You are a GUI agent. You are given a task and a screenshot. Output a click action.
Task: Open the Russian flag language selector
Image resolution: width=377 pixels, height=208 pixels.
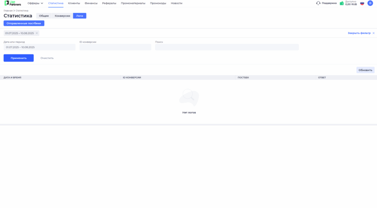point(362,3)
